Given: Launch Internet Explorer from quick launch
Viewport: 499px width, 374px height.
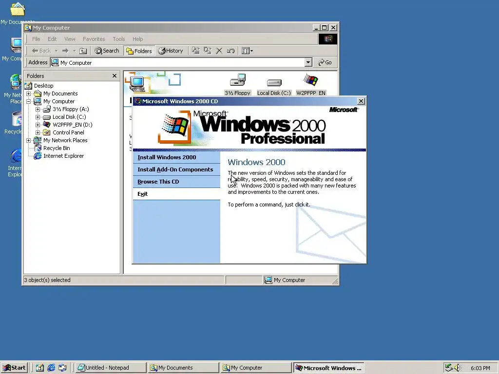Looking at the screenshot, I should [x=51, y=368].
